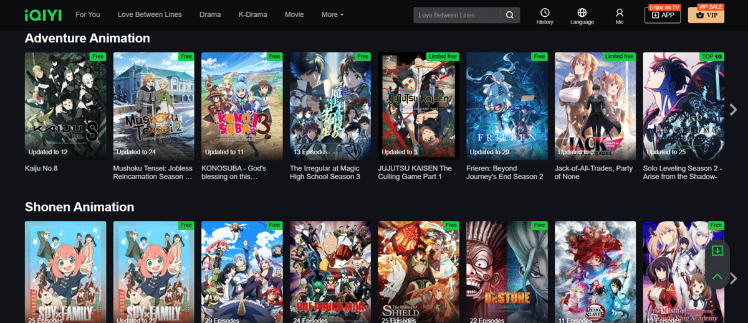Click the TOP 10 badge on Solo Leveling

pyautogui.click(x=712, y=57)
